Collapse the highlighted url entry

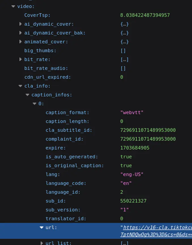click(41, 227)
